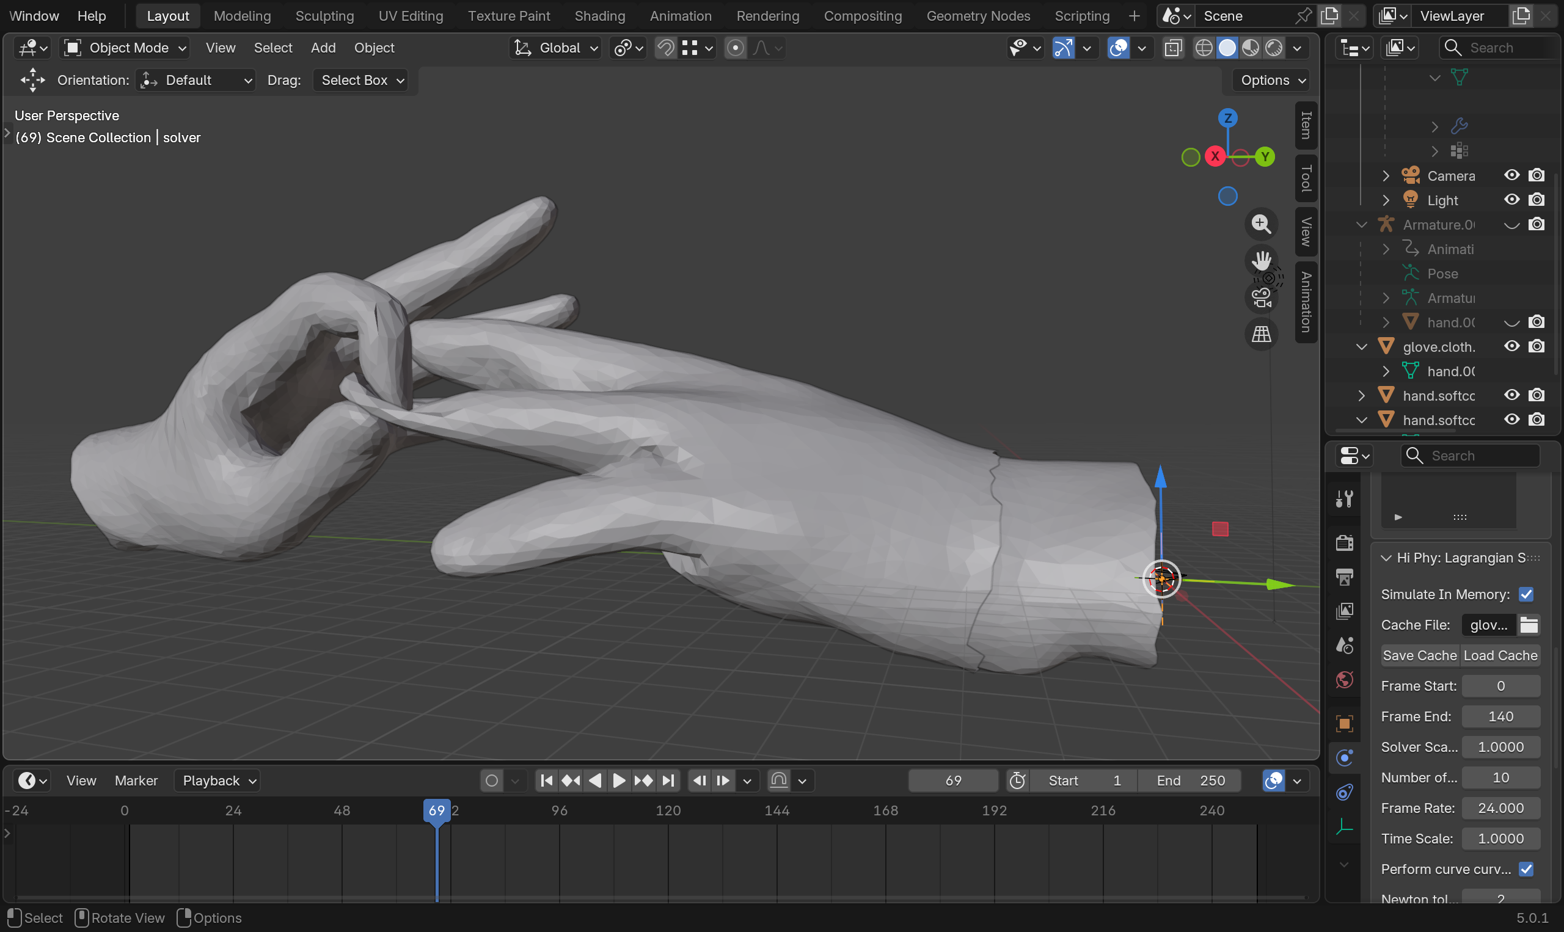Open the Physics properties tab icon
Image resolution: width=1564 pixels, height=932 pixels.
coord(1344,758)
